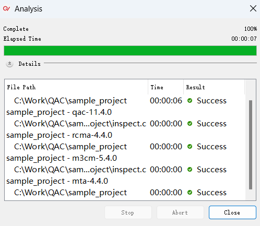This screenshot has height=226, width=260.
Task: Click the Close button
Action: tap(232, 212)
